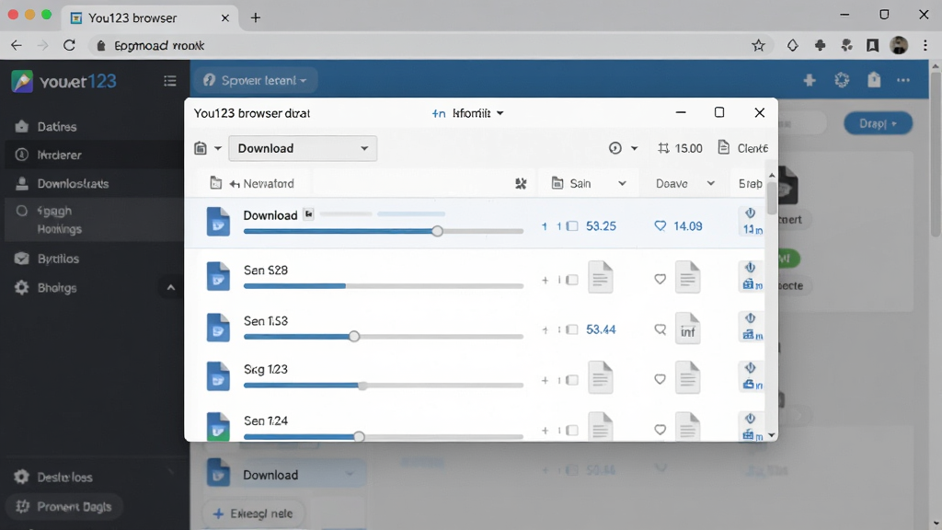Click the file icon of Skg 1.23 row
The height and width of the screenshot is (530, 942).
click(x=218, y=376)
